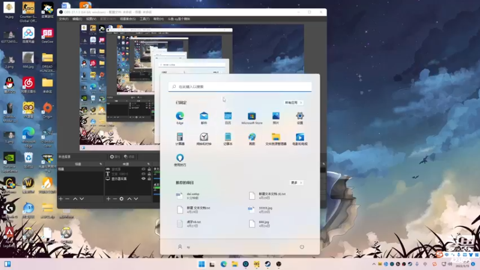Click the Properties (属性) button in OBS
480x270 pixels.
(115, 157)
